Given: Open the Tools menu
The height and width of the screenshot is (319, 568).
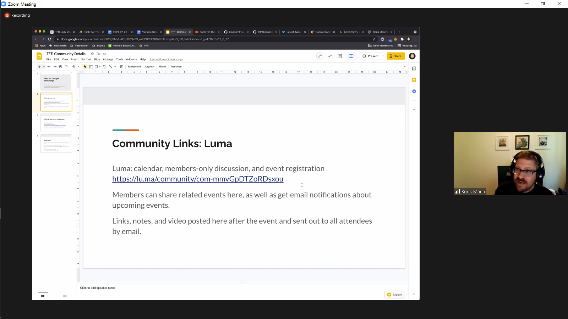Looking at the screenshot, I should tap(120, 60).
